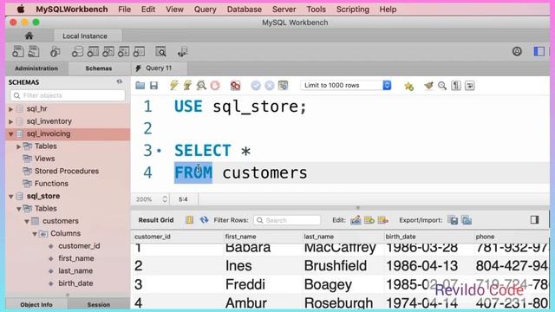
Task: Rollback transaction X icon
Action: click(270, 85)
